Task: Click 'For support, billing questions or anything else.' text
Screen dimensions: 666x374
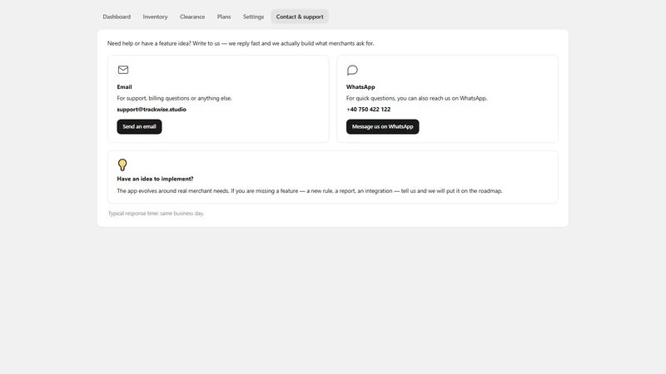Action: point(174,98)
